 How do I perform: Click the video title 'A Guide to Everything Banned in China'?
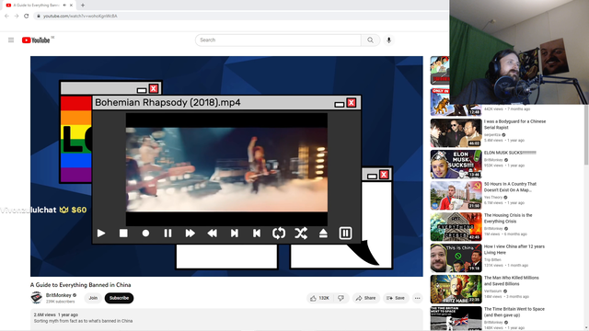[x=80, y=285]
